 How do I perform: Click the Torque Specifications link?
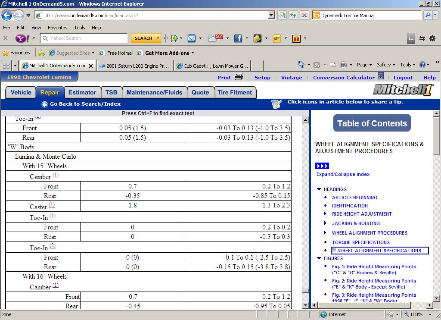360,242
